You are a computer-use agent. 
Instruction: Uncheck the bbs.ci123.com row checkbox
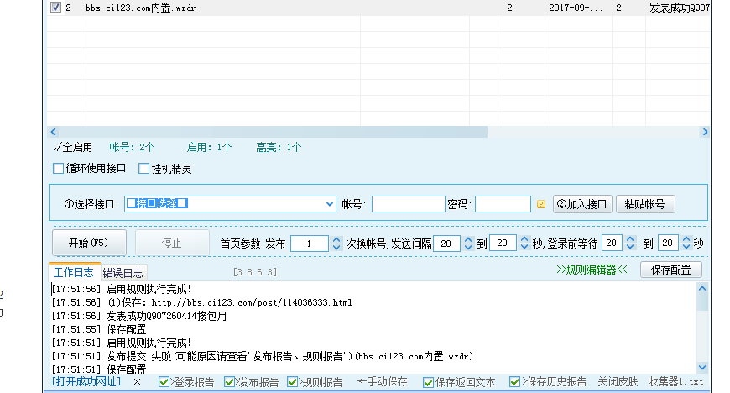pos(56,7)
